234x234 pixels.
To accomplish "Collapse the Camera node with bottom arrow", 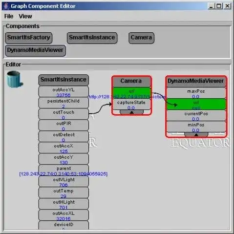I will click(x=131, y=112).
